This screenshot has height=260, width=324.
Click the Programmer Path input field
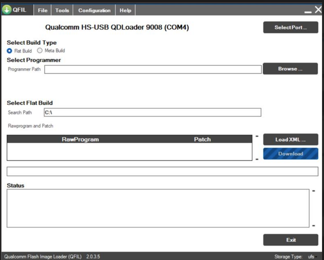tap(153, 69)
